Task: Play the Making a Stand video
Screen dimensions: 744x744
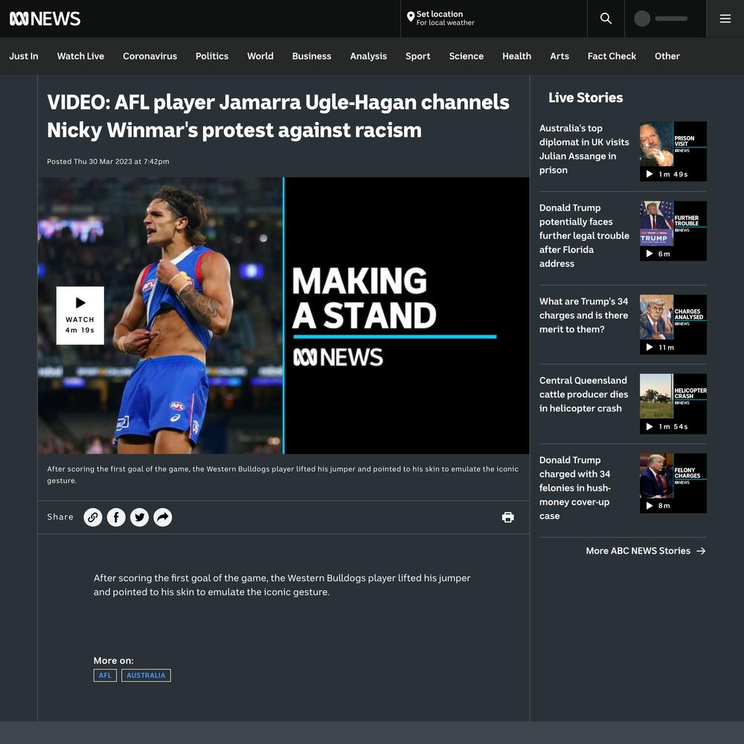Action: click(80, 315)
